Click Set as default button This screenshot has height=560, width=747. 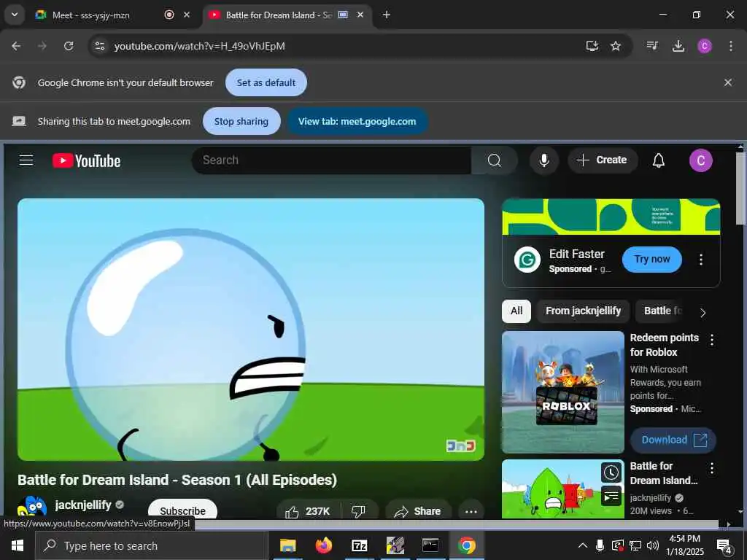click(266, 82)
